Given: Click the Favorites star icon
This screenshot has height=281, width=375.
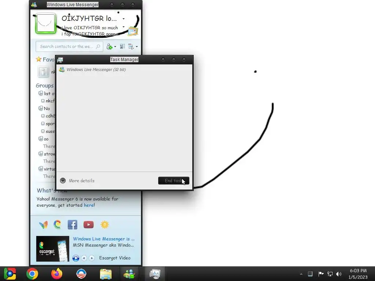Looking at the screenshot, I should click(x=38, y=59).
